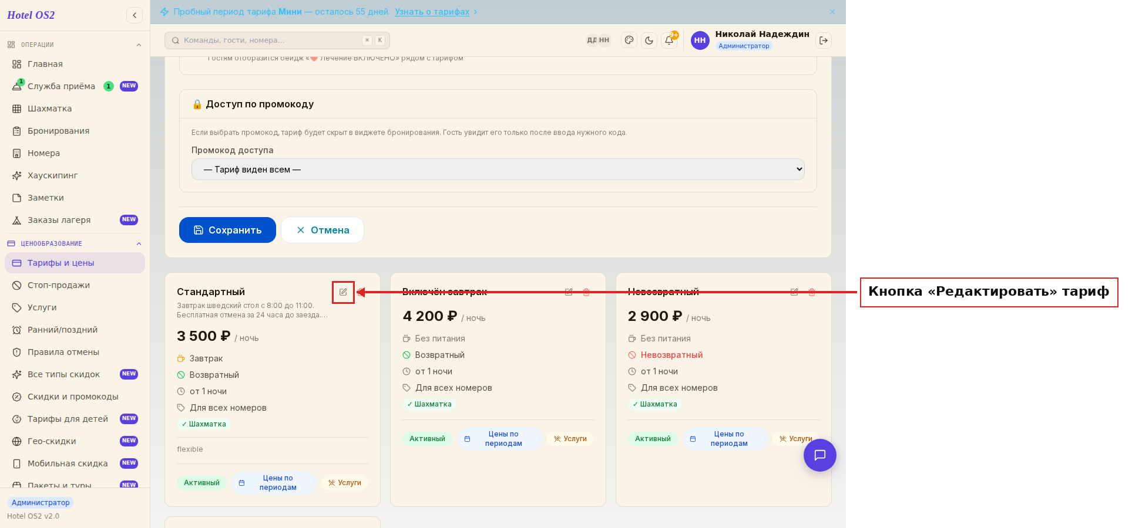The height and width of the screenshot is (528, 1132).
Task: Click the 3 500 ₽ price text
Action: (203, 336)
